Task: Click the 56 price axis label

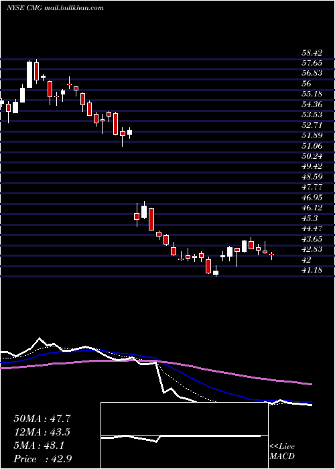Action: (307, 84)
